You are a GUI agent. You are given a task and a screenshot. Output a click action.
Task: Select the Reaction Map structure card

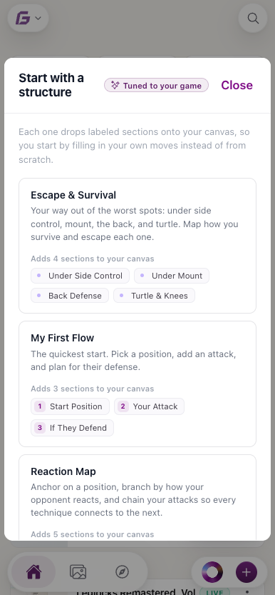point(137,497)
